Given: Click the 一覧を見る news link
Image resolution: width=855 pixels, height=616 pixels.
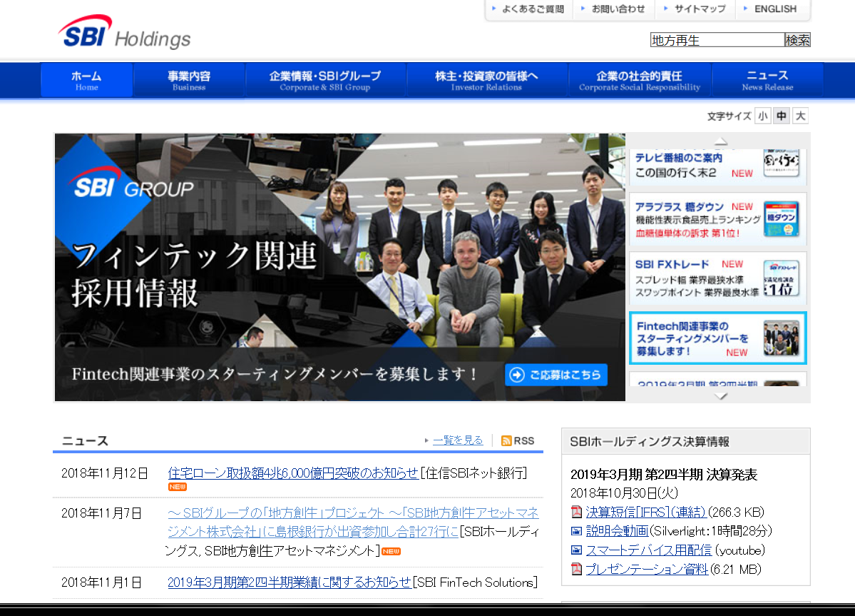Looking at the screenshot, I should 457,440.
